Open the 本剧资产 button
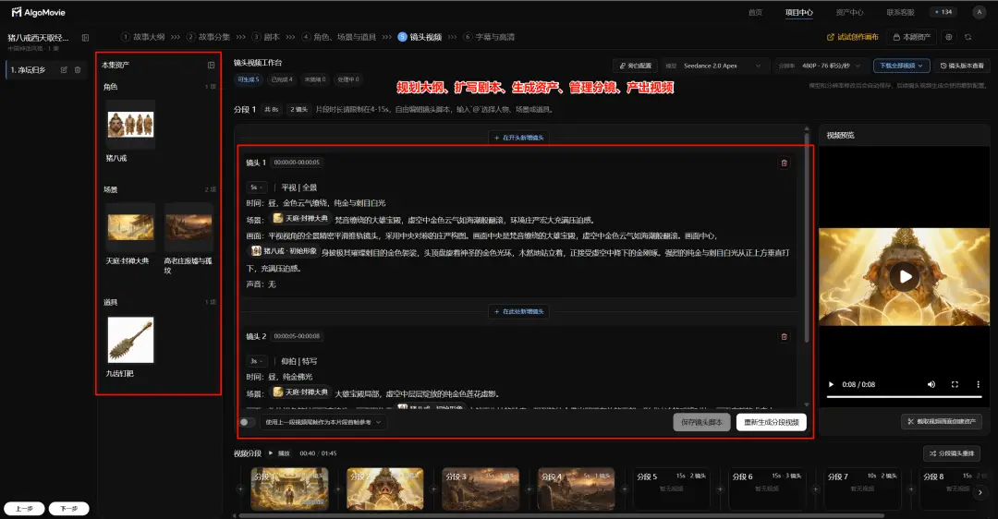 click(x=911, y=37)
